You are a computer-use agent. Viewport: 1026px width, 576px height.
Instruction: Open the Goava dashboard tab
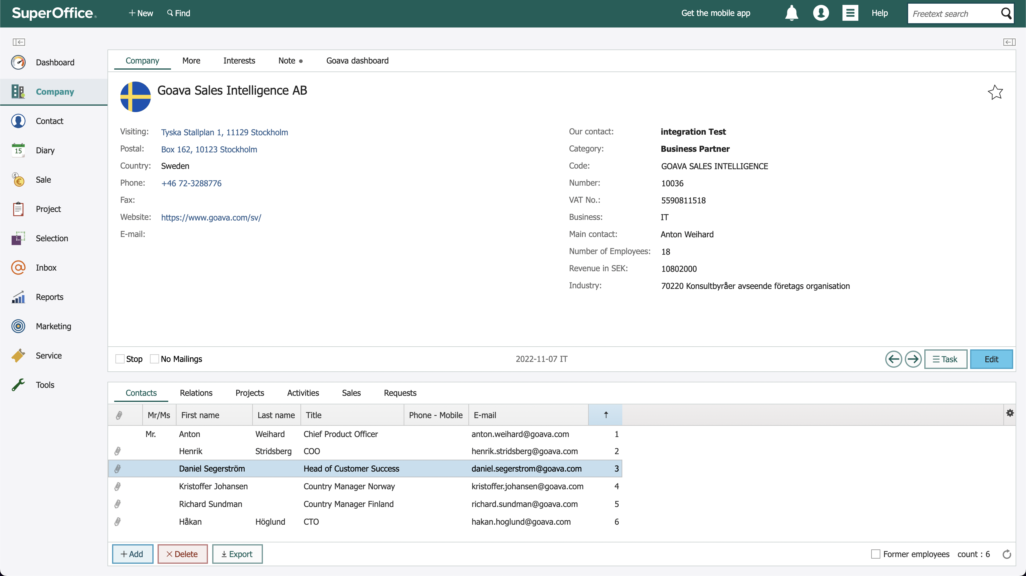357,60
